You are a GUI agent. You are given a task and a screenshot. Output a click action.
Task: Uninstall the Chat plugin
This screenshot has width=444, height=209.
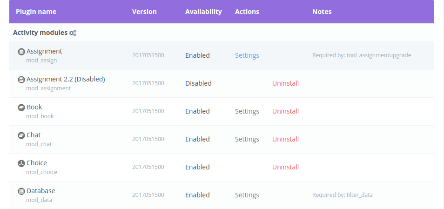click(x=285, y=139)
